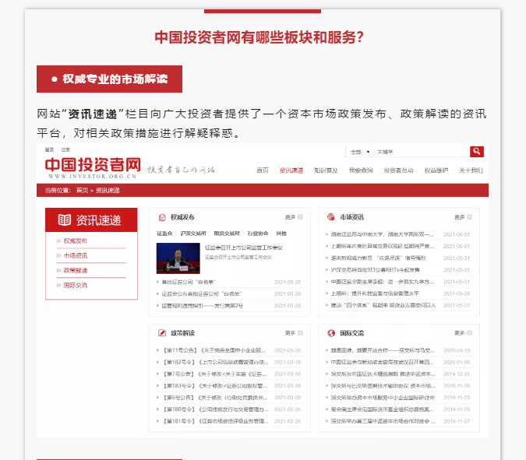Open the 关于我们 navigation menu item
526x460 pixels.
[x=471, y=170]
